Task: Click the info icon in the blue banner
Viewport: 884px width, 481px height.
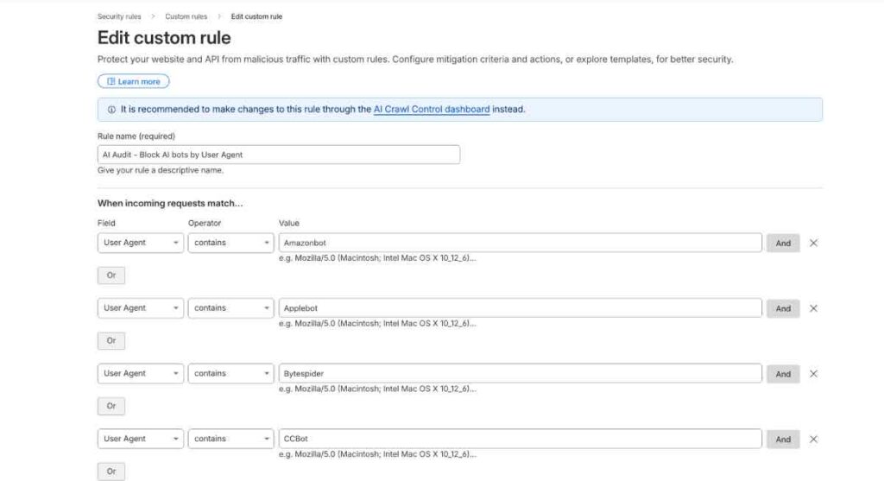Action: (x=111, y=110)
